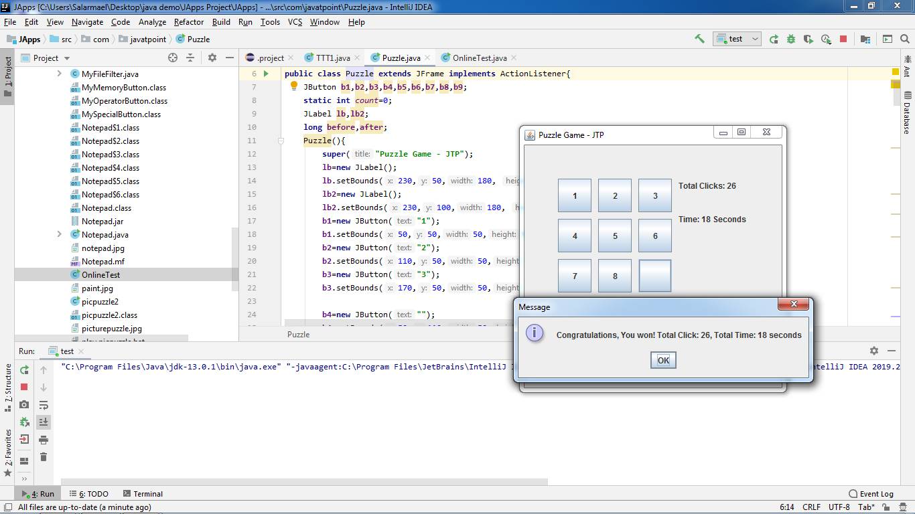This screenshot has width=915, height=514.
Task: Click Run with Coverage icon
Action: [808, 39]
